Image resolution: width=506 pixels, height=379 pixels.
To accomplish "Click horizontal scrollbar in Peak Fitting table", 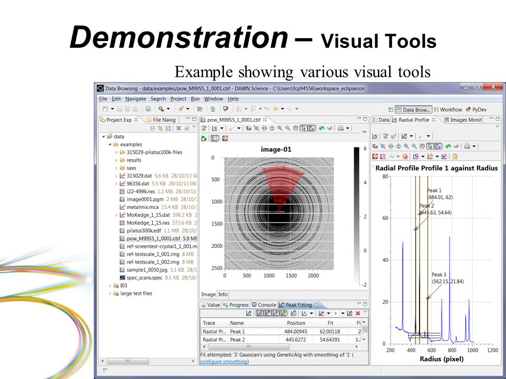I will (x=248, y=347).
